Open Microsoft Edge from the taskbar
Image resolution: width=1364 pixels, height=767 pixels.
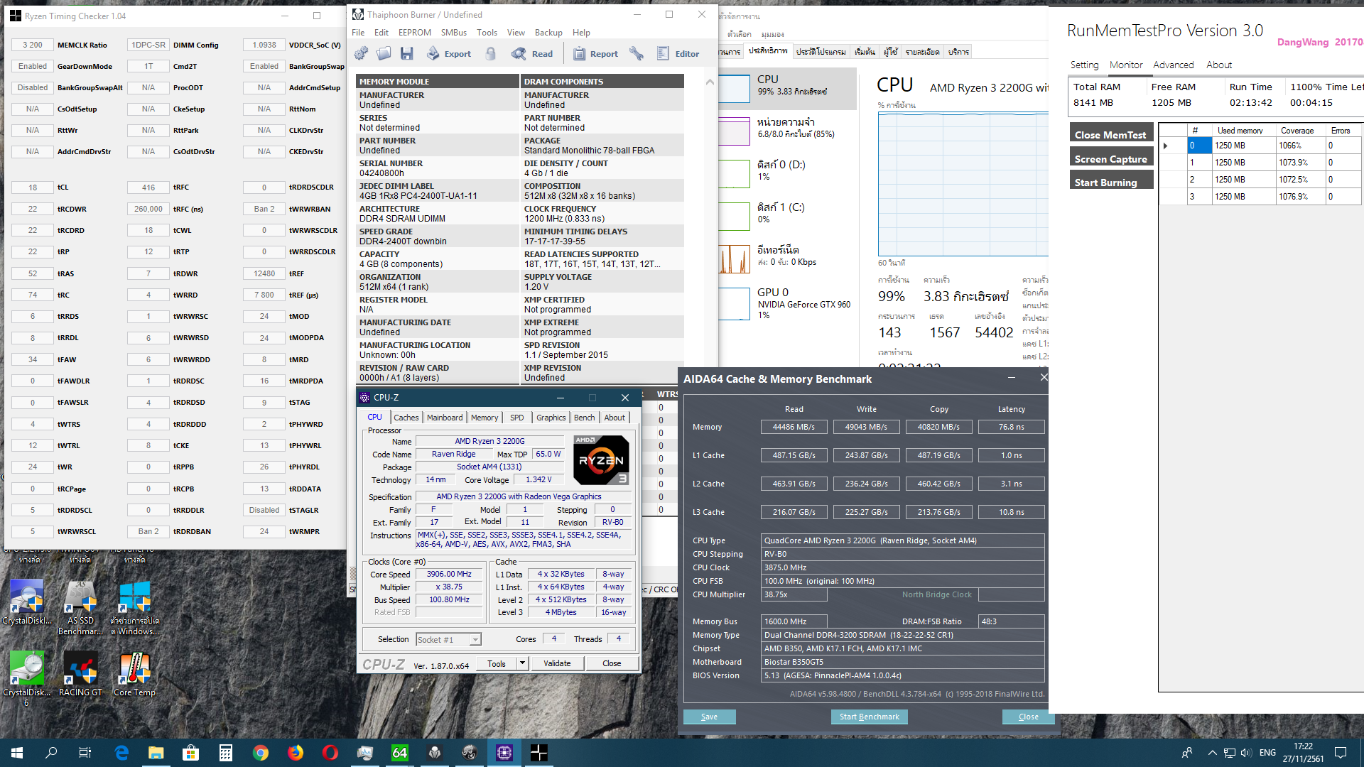click(121, 753)
